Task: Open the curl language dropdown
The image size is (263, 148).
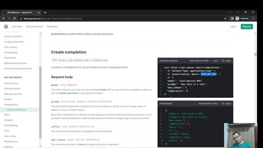Action: (216, 60)
